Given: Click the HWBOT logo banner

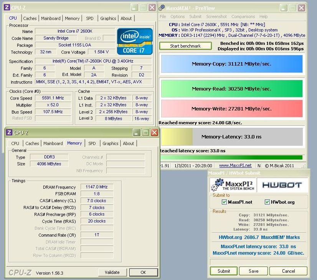Looking at the screenshot, I should (282, 185).
